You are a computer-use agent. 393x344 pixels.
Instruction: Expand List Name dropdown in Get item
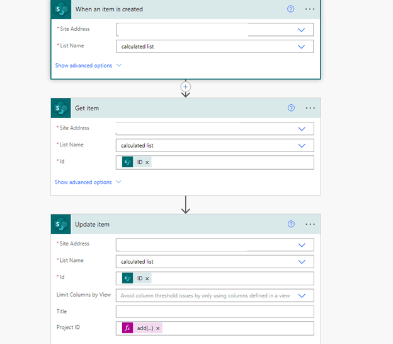click(302, 146)
